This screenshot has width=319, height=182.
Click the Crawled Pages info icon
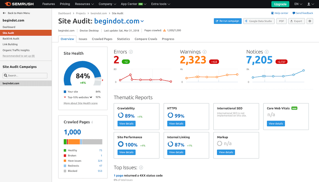(x=92, y=122)
